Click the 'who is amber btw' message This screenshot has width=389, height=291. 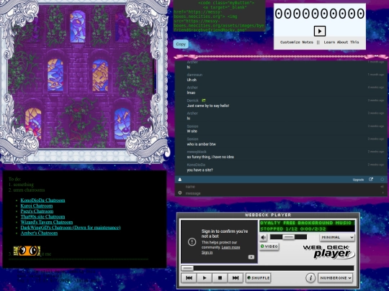click(x=201, y=144)
